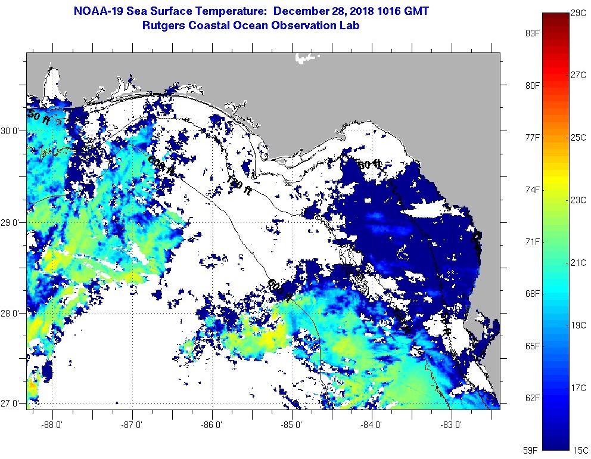
Task: Click the 29C label on the color scale
Action: (578, 13)
